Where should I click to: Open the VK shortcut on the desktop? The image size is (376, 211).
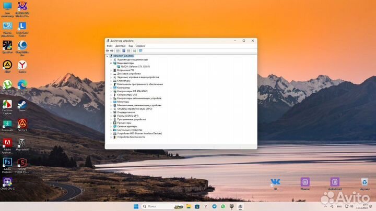[275, 182]
